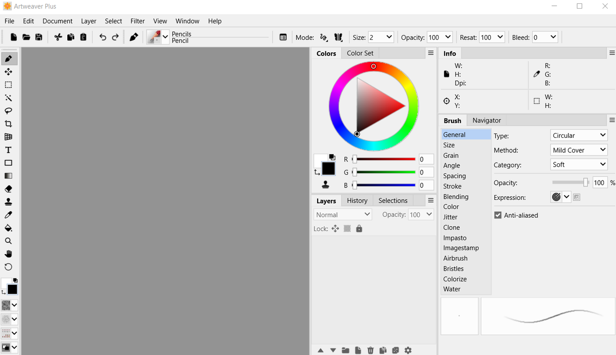Toggle the lock all padlock icon
Image resolution: width=616 pixels, height=355 pixels.
359,229
